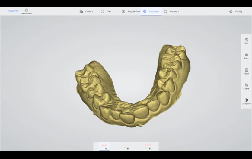Open the Edit tool in right sidebar
252x159 pixels.
click(x=246, y=41)
